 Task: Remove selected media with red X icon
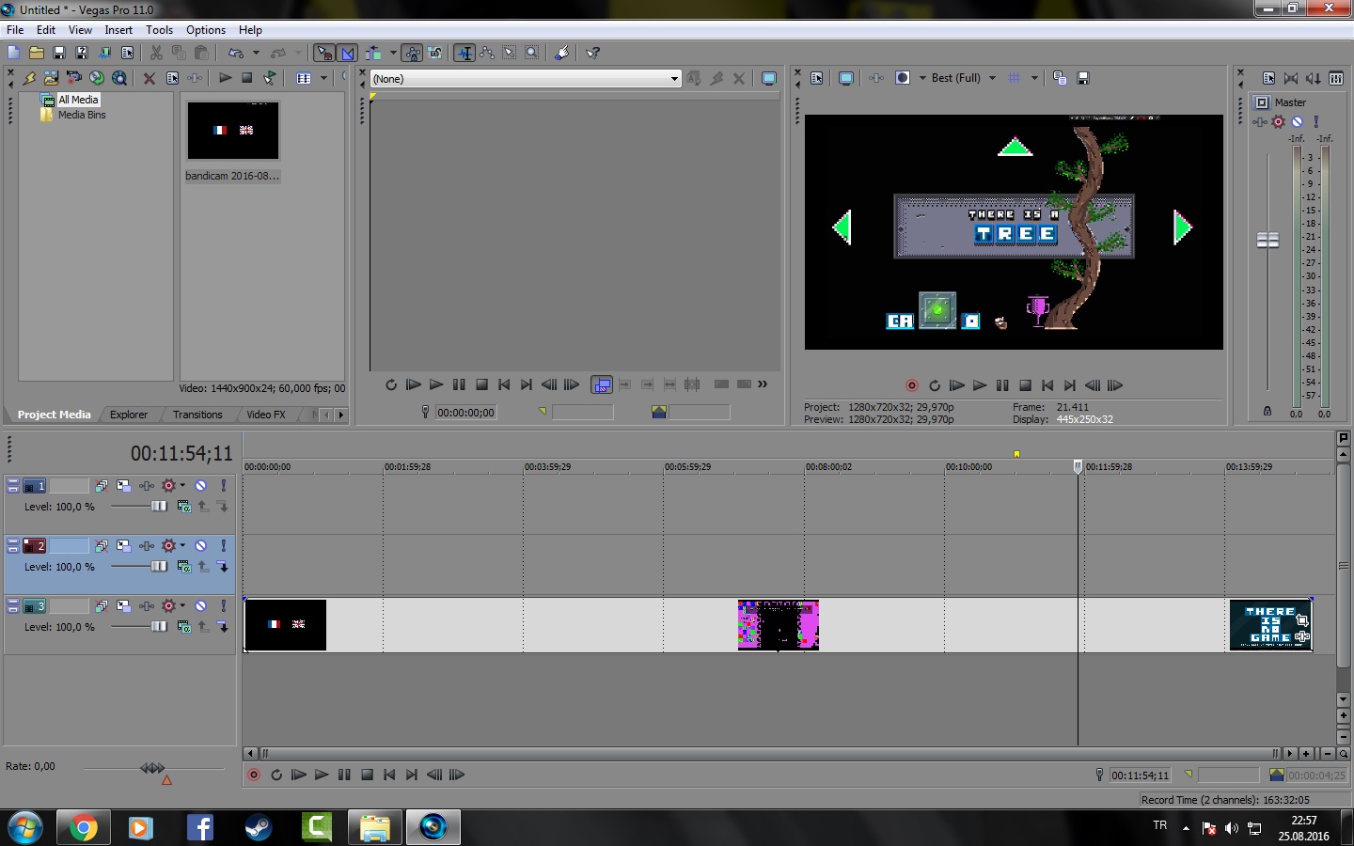[x=150, y=78]
